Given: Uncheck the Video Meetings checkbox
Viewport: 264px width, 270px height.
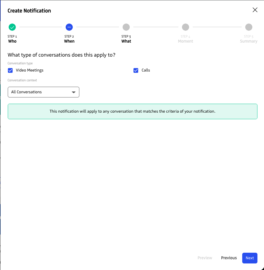Looking at the screenshot, I should [x=10, y=70].
